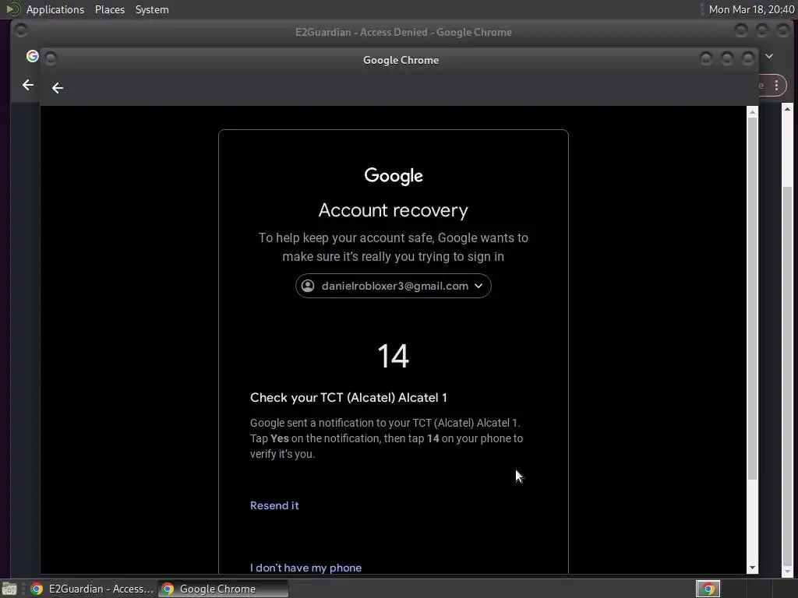This screenshot has width=798, height=598.
Task: Click the avatar icon in the account chip
Action: [x=308, y=286]
